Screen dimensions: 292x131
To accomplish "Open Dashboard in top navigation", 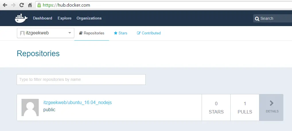I will pos(42,18).
